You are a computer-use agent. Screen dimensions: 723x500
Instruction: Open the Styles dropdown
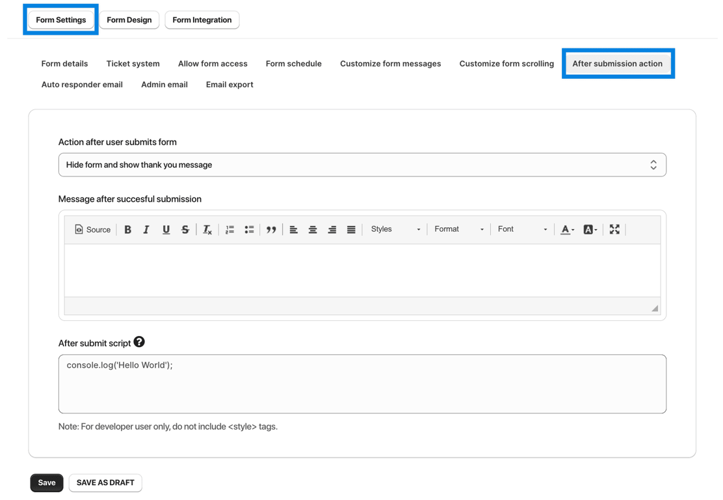click(395, 229)
